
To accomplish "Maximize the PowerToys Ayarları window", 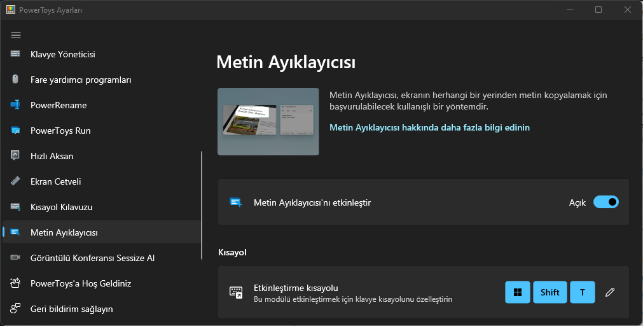I will [x=598, y=10].
